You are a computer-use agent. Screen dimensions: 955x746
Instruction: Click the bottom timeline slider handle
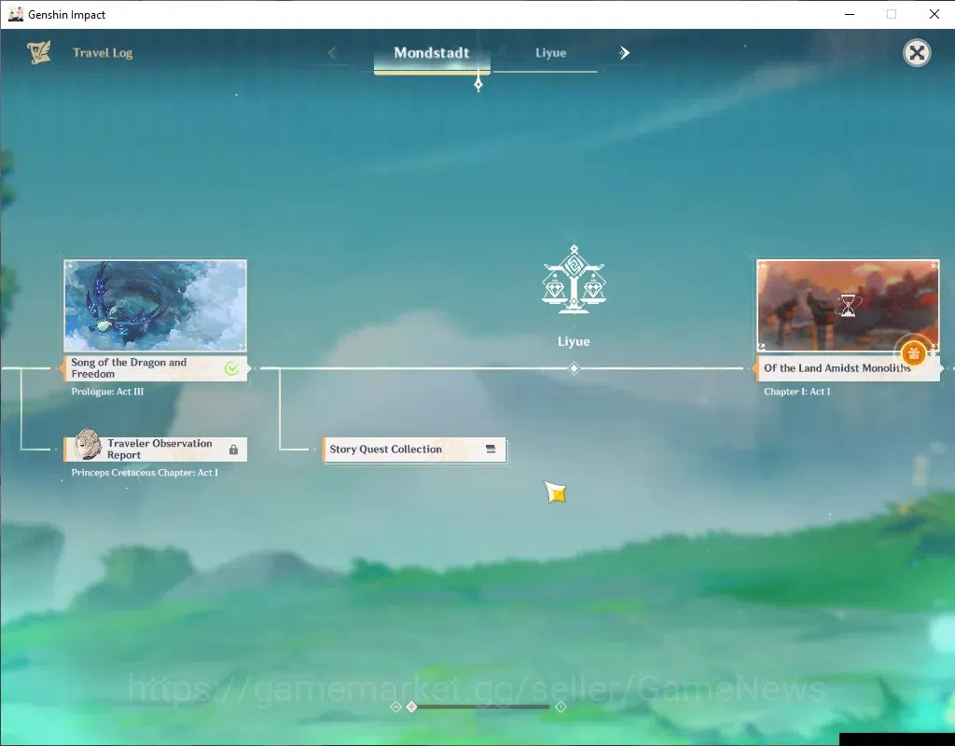pyautogui.click(x=411, y=707)
